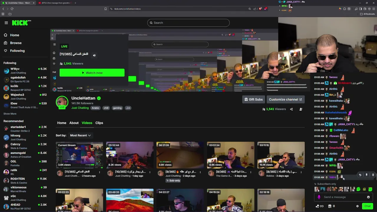Click the Search field at top
The image size is (377, 212).
(188, 23)
